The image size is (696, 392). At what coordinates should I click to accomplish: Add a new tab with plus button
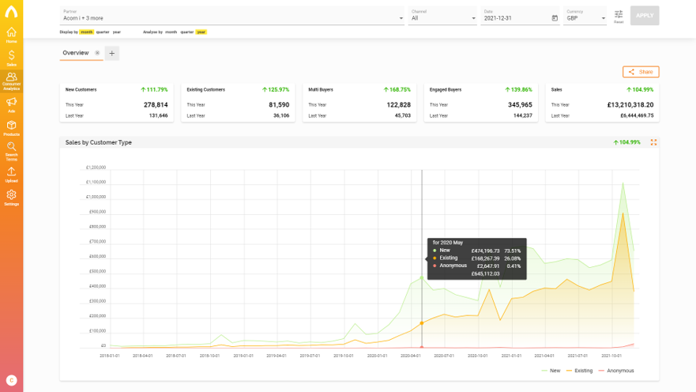coord(112,53)
